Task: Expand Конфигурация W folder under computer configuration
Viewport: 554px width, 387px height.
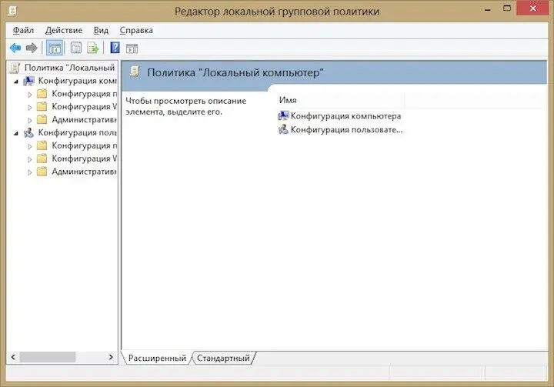Action: 30,107
